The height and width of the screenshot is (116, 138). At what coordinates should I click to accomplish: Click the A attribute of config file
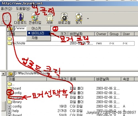point(124,106)
